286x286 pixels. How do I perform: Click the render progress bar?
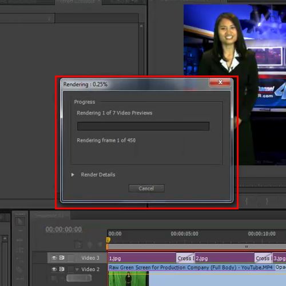[143, 126]
